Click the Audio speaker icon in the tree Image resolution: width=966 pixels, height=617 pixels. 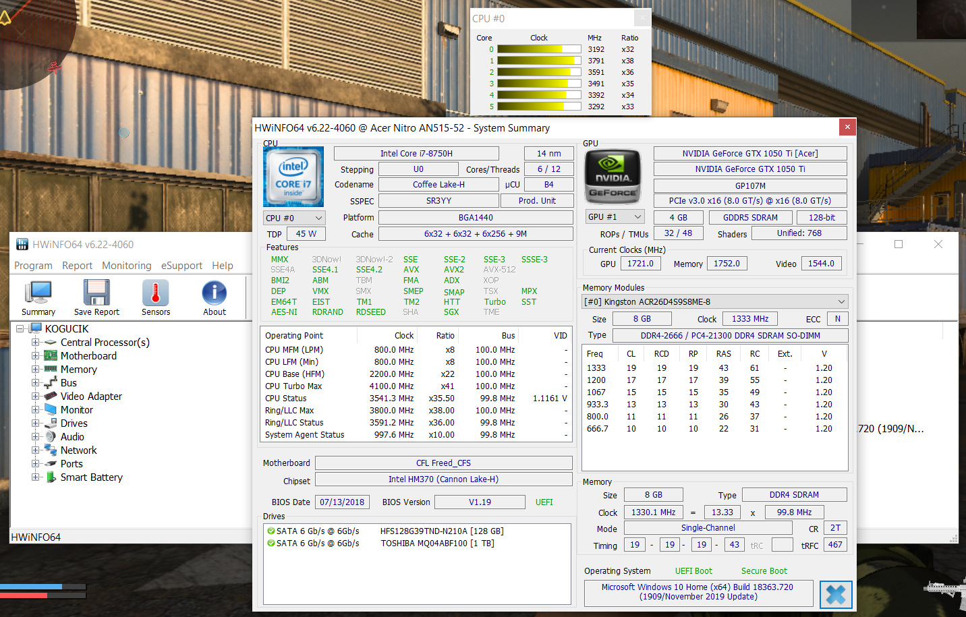pos(51,436)
